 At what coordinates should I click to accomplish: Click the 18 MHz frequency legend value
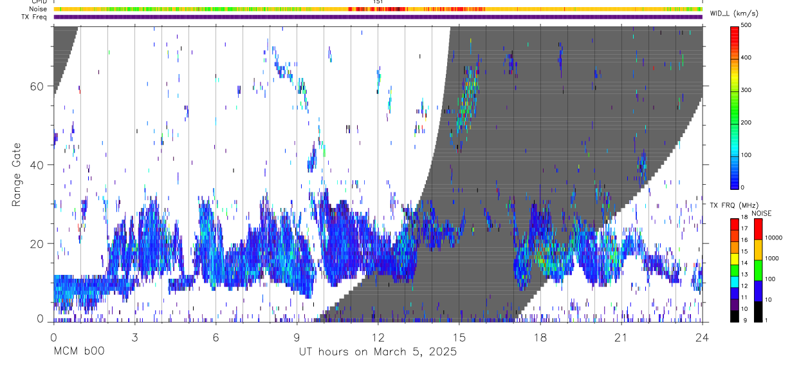pyautogui.click(x=745, y=218)
